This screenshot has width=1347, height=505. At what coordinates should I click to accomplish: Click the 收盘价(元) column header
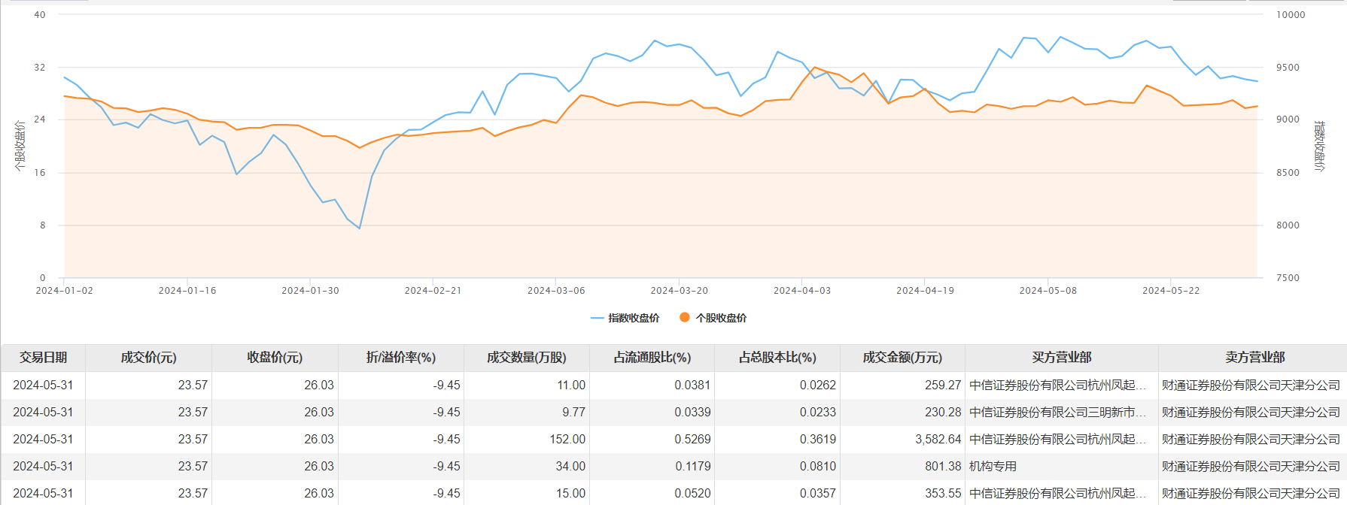tap(275, 357)
